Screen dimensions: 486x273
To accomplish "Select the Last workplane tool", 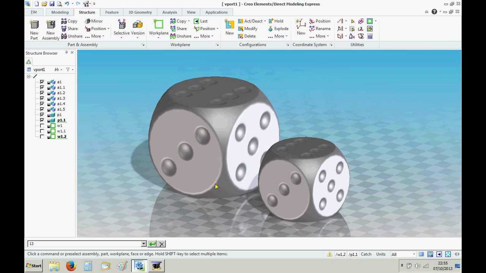I will pyautogui.click(x=200, y=21).
